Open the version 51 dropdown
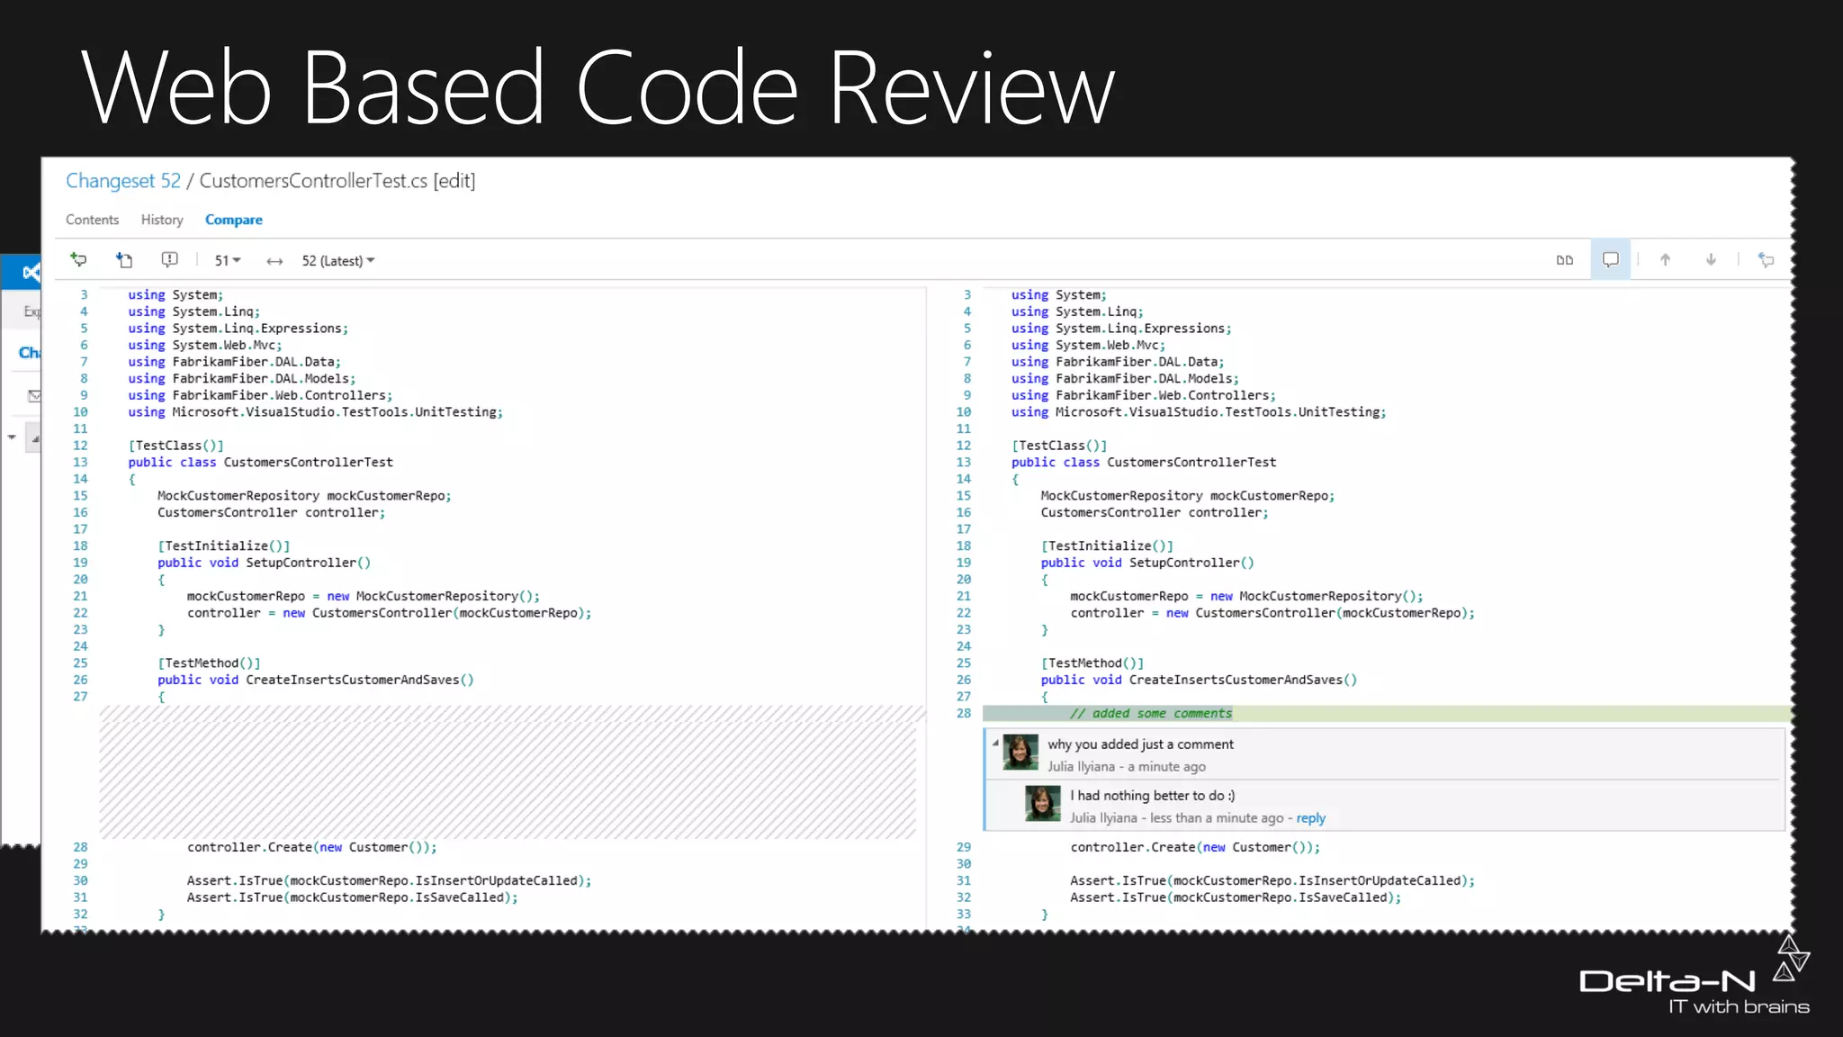 227,261
